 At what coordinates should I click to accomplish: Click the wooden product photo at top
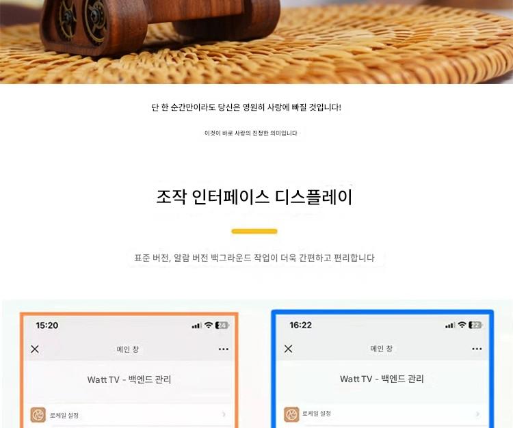coord(256,42)
